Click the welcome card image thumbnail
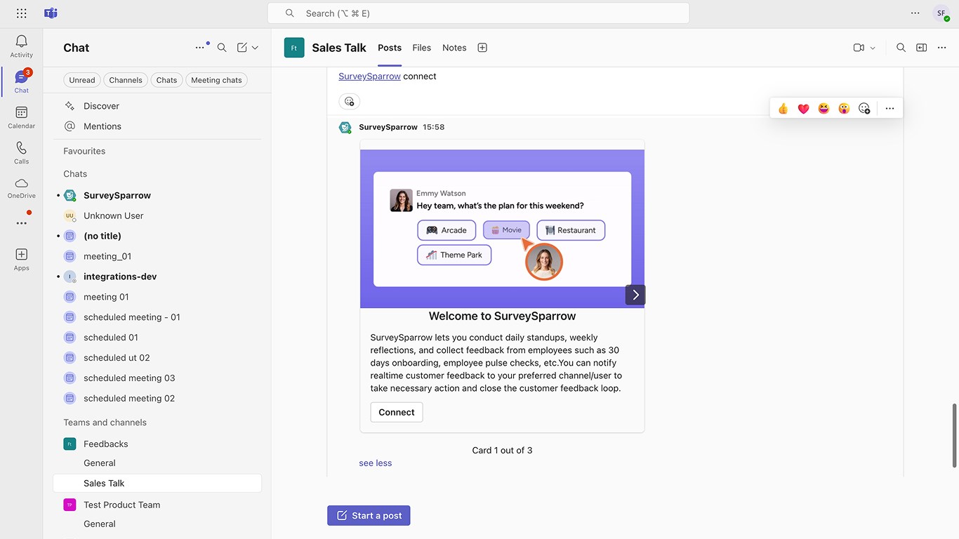This screenshot has width=959, height=539. pyautogui.click(x=502, y=229)
